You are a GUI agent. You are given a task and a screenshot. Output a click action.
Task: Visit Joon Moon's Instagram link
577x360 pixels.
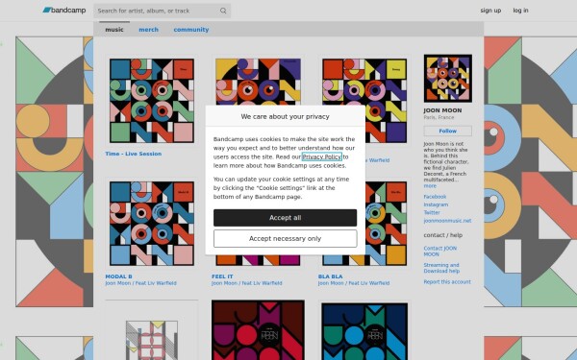436,204
